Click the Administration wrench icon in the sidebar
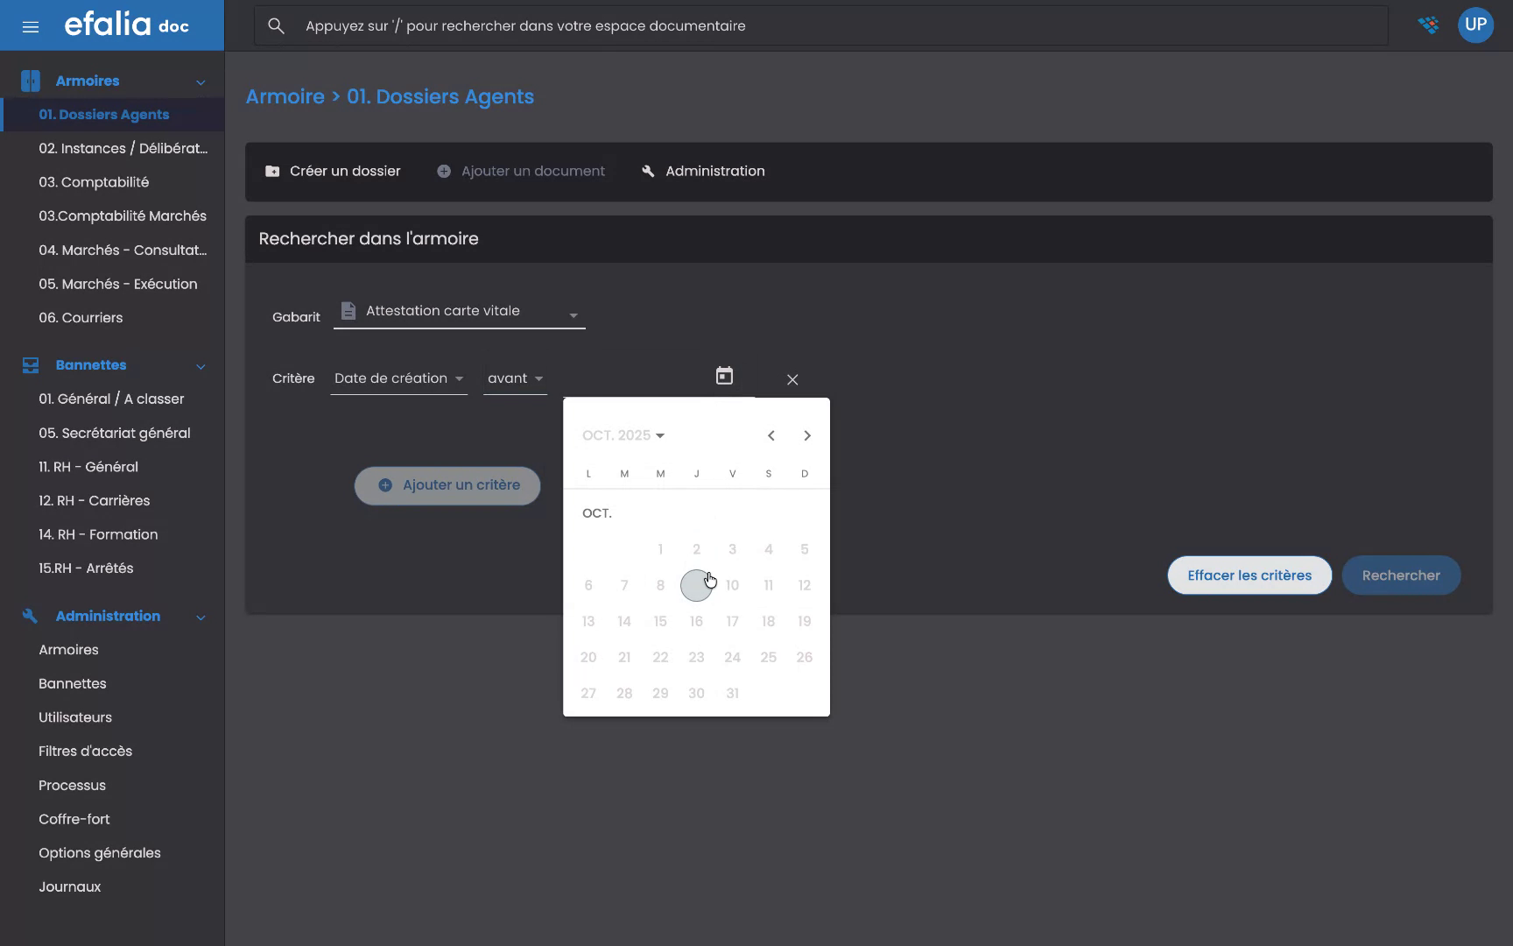The image size is (1513, 946). point(29,616)
